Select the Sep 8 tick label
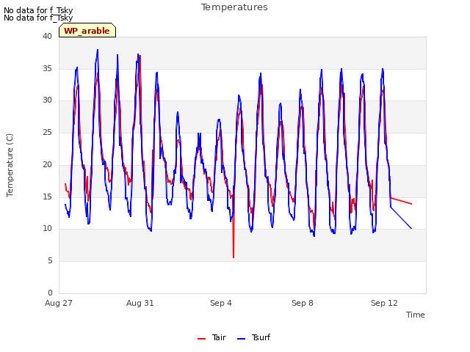Screen dimensions: 470x352 point(303,303)
